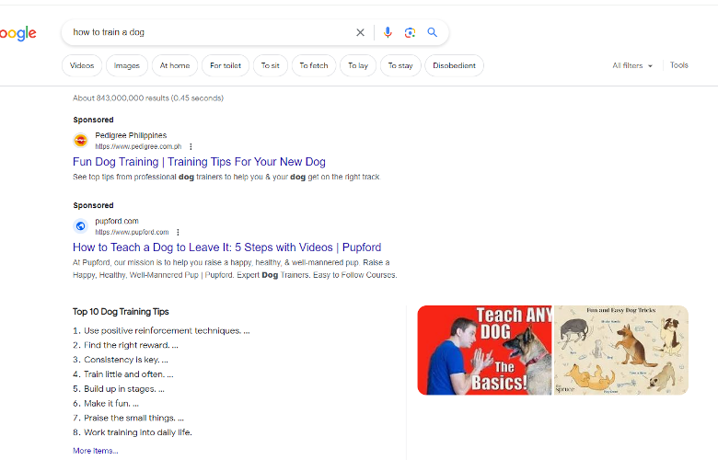The width and height of the screenshot is (718, 460).
Task: Click the 'pupford.com' advertiser name
Action: 117,221
